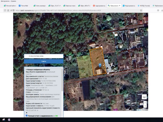Click the Категория земель value
This screenshot has width=163, height=122.
coord(49,94)
